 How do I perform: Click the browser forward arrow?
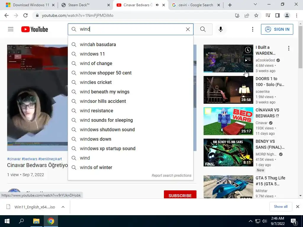click(x=16, y=15)
